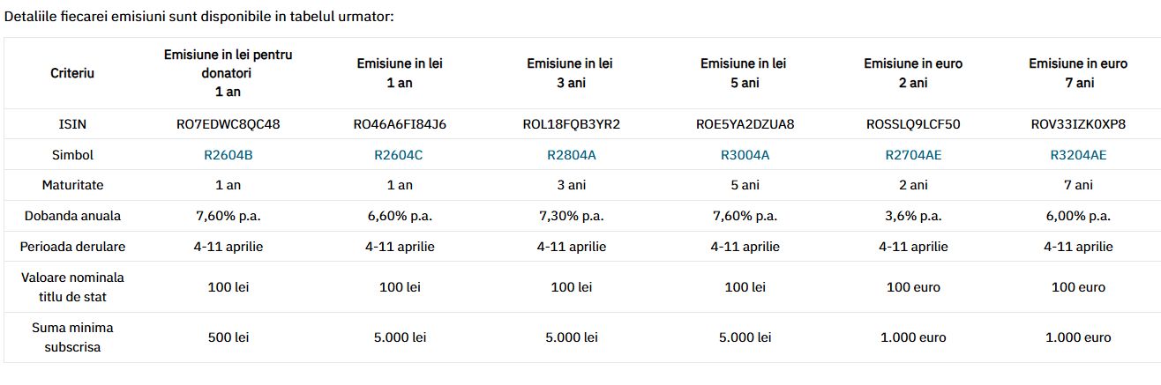The height and width of the screenshot is (385, 1161).
Task: Click the donor issue column header
Action: coord(228,73)
